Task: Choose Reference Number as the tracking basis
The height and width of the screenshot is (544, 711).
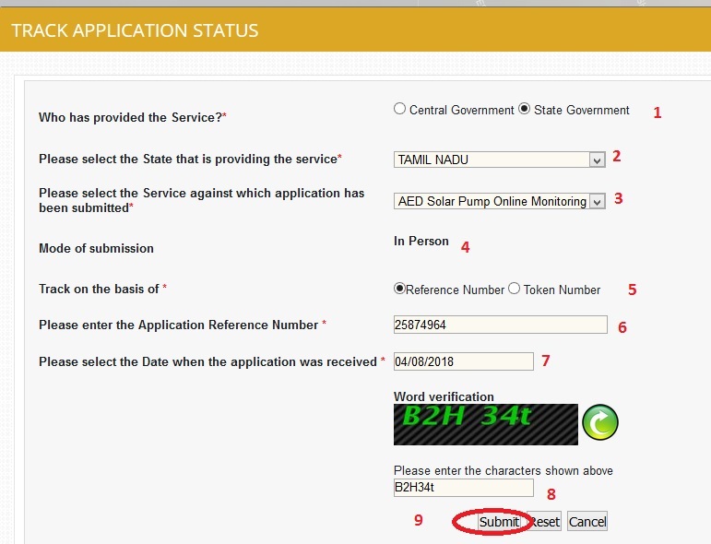Action: 400,289
